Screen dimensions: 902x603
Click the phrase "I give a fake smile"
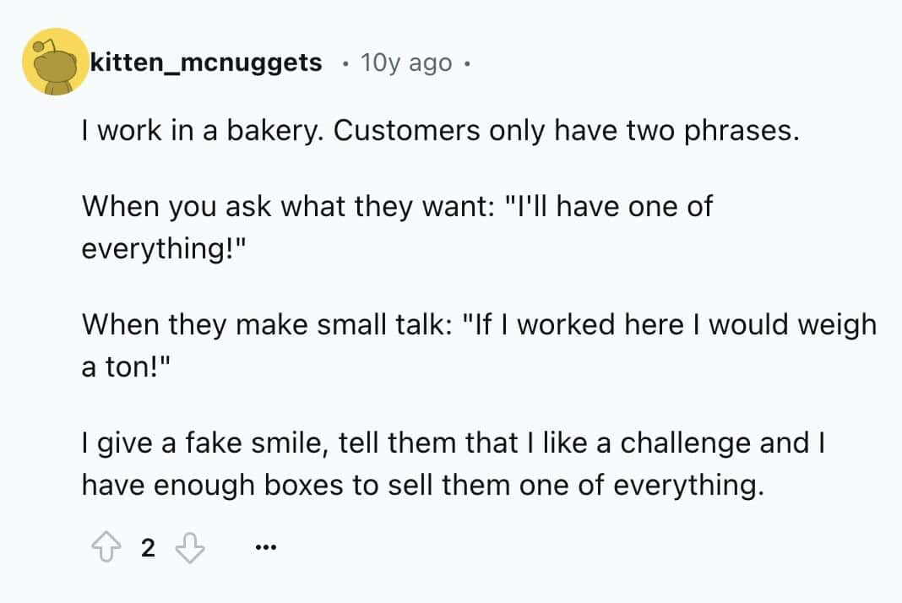click(x=198, y=442)
